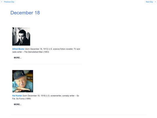Screen dimensions: 157x118
Task: Follow the Alfred Bester name link
Action: tap(18, 49)
